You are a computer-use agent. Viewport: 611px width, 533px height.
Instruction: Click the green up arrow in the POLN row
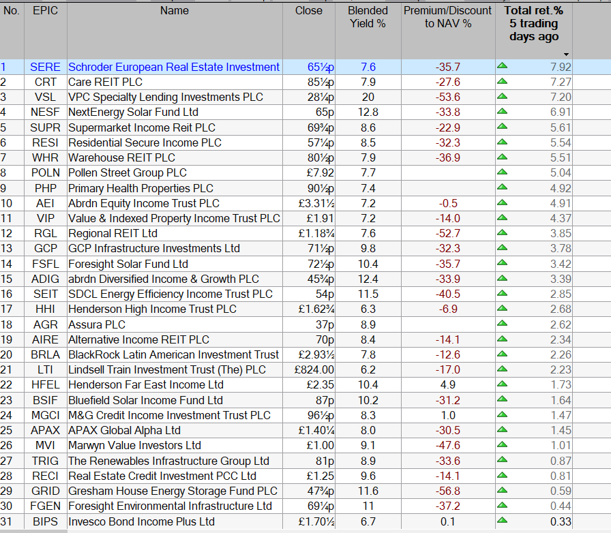503,172
